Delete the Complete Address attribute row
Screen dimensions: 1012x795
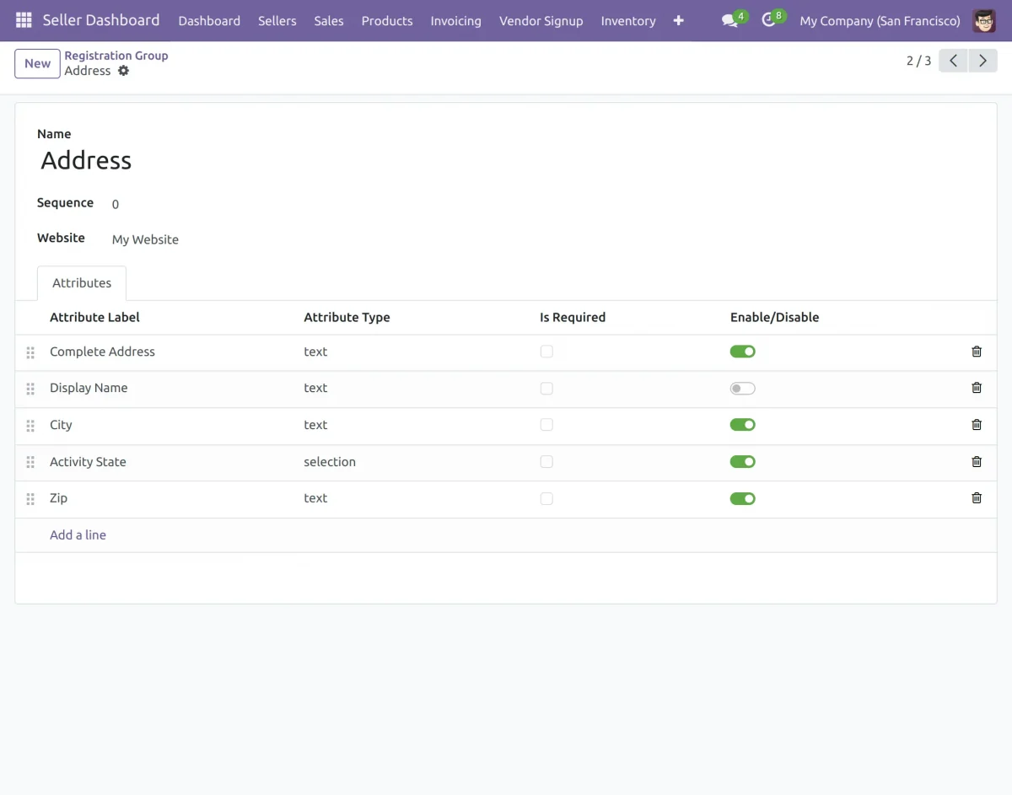click(x=977, y=352)
